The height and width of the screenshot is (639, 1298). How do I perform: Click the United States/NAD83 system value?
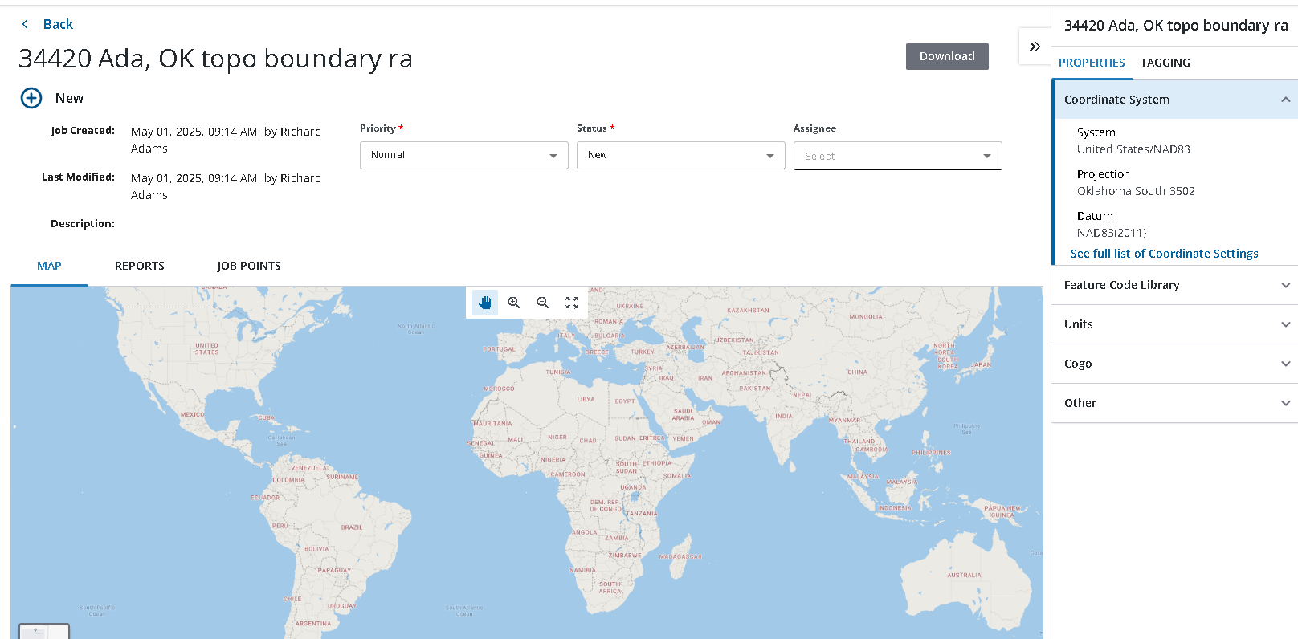coord(1133,149)
